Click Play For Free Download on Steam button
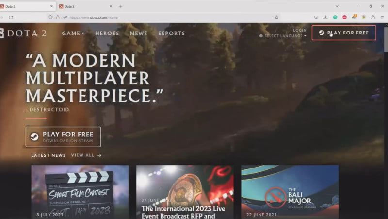This screenshot has width=388, height=219. click(63, 137)
